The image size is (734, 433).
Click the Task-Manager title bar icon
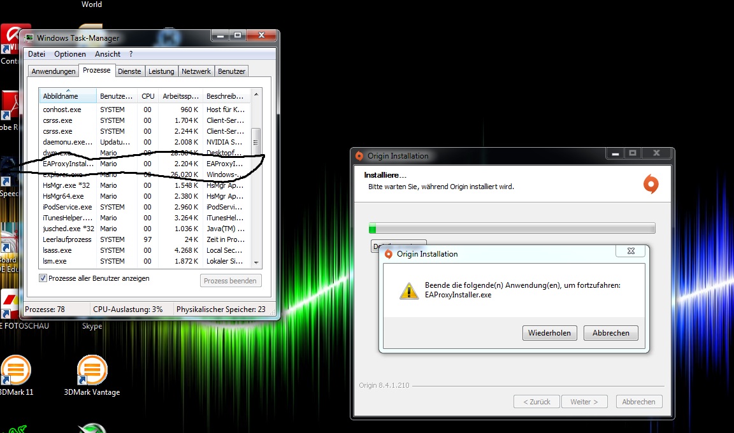[x=29, y=38]
